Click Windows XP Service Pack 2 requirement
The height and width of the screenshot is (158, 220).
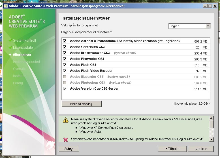(106, 128)
